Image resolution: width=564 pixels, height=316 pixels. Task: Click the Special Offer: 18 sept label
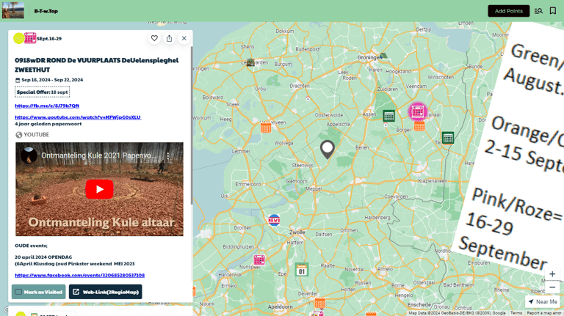click(x=42, y=92)
